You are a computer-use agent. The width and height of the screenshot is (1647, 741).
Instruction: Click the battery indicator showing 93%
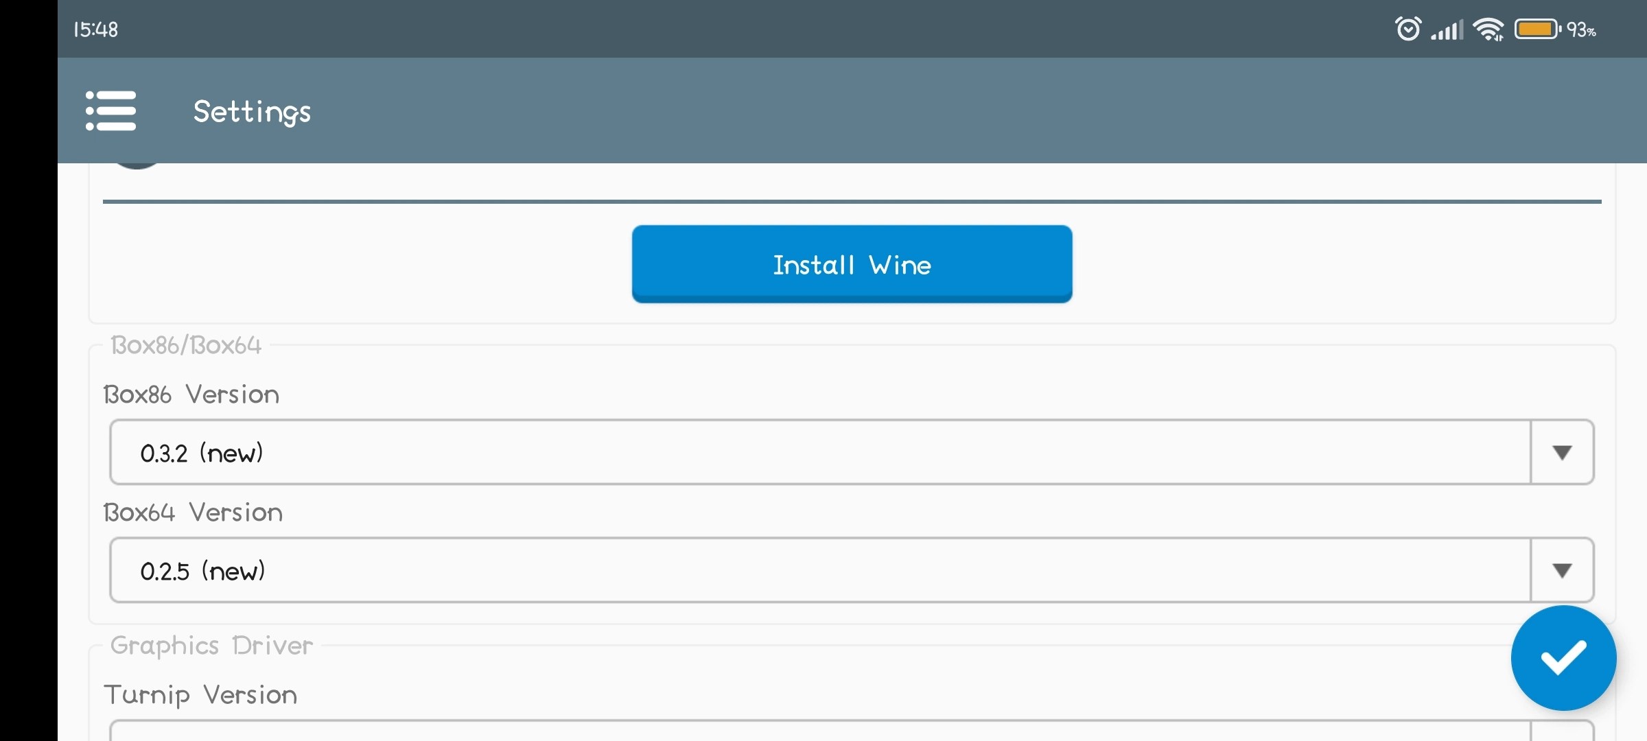pyautogui.click(x=1537, y=29)
